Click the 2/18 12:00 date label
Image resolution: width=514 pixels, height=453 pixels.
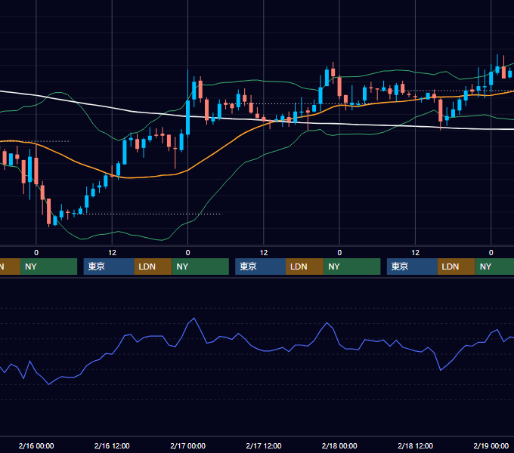tap(415, 445)
